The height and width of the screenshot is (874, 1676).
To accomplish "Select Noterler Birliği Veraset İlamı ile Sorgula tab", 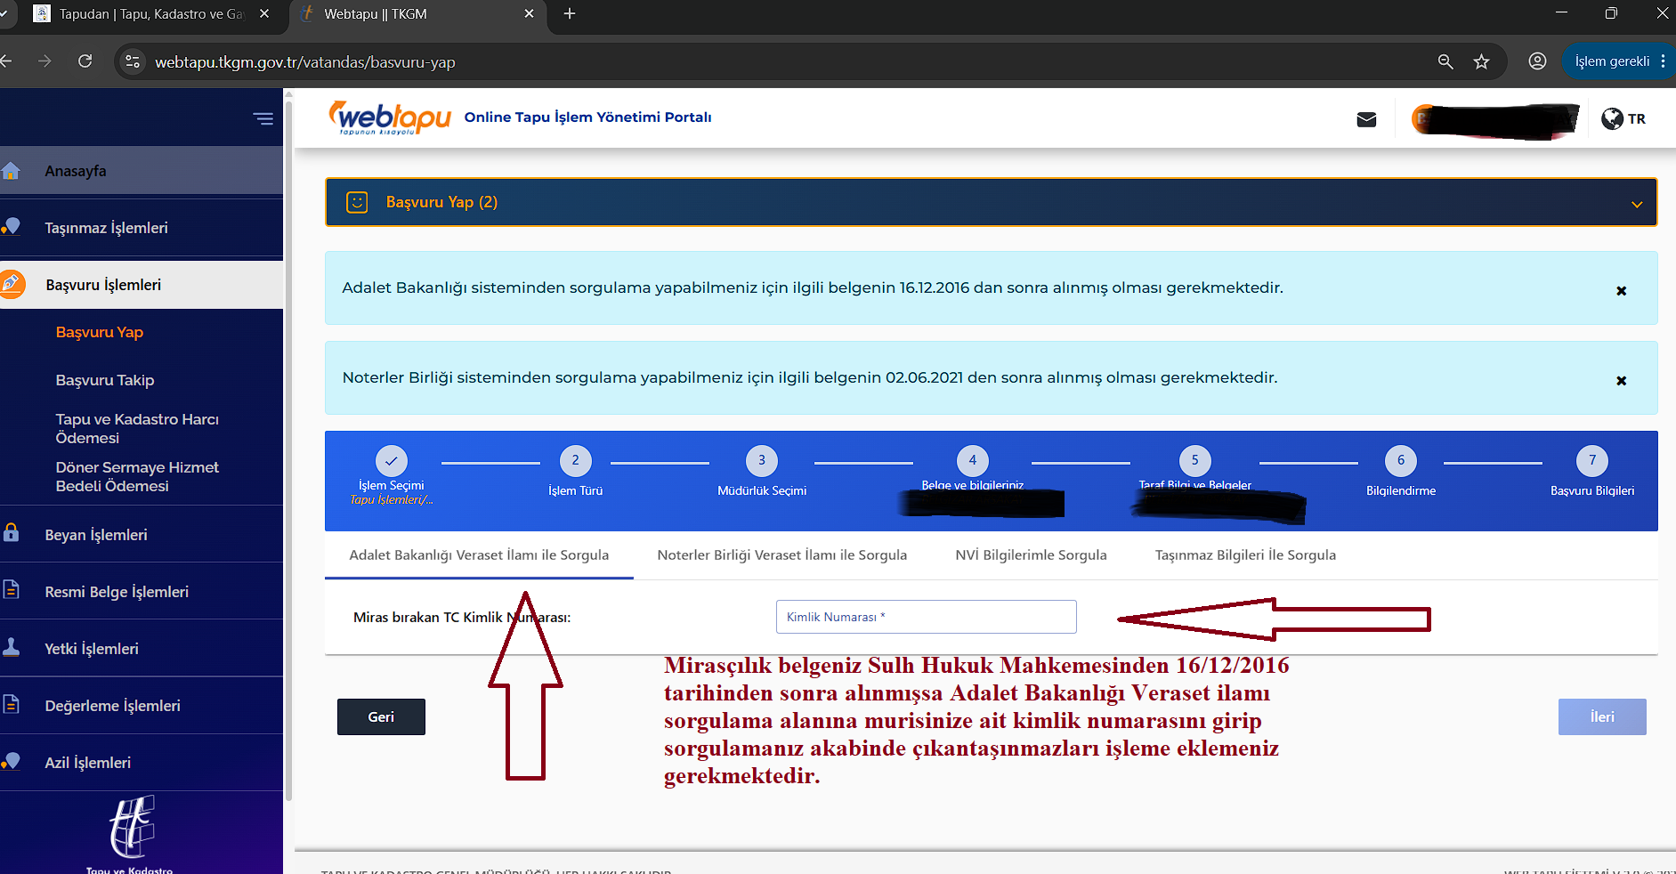I will [x=781, y=555].
